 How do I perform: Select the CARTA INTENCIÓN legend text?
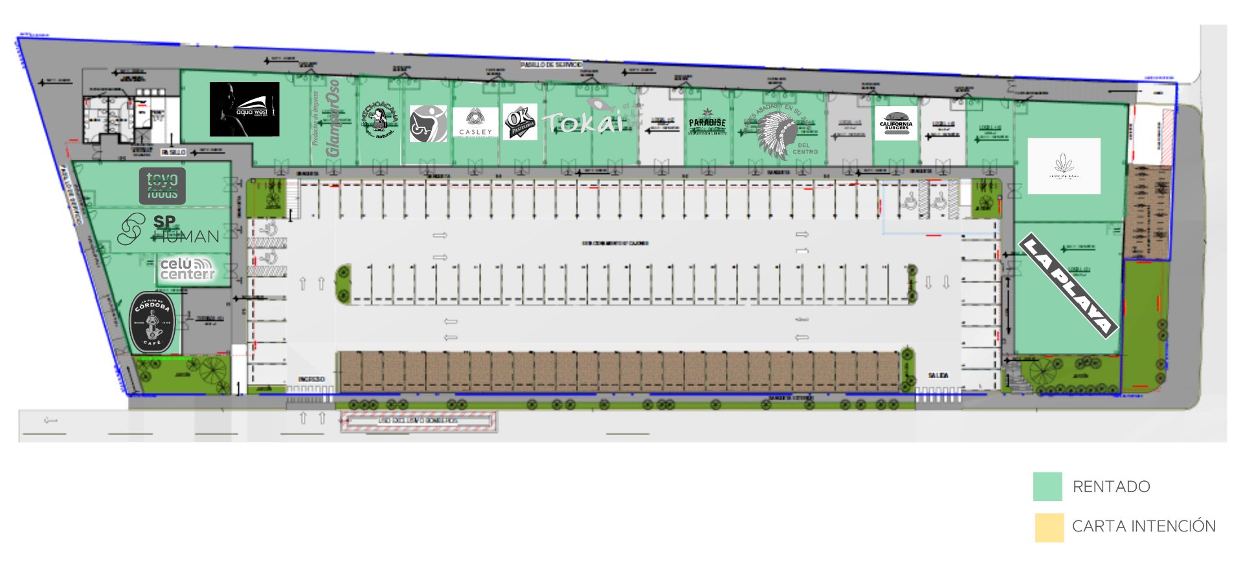[x=1144, y=526]
